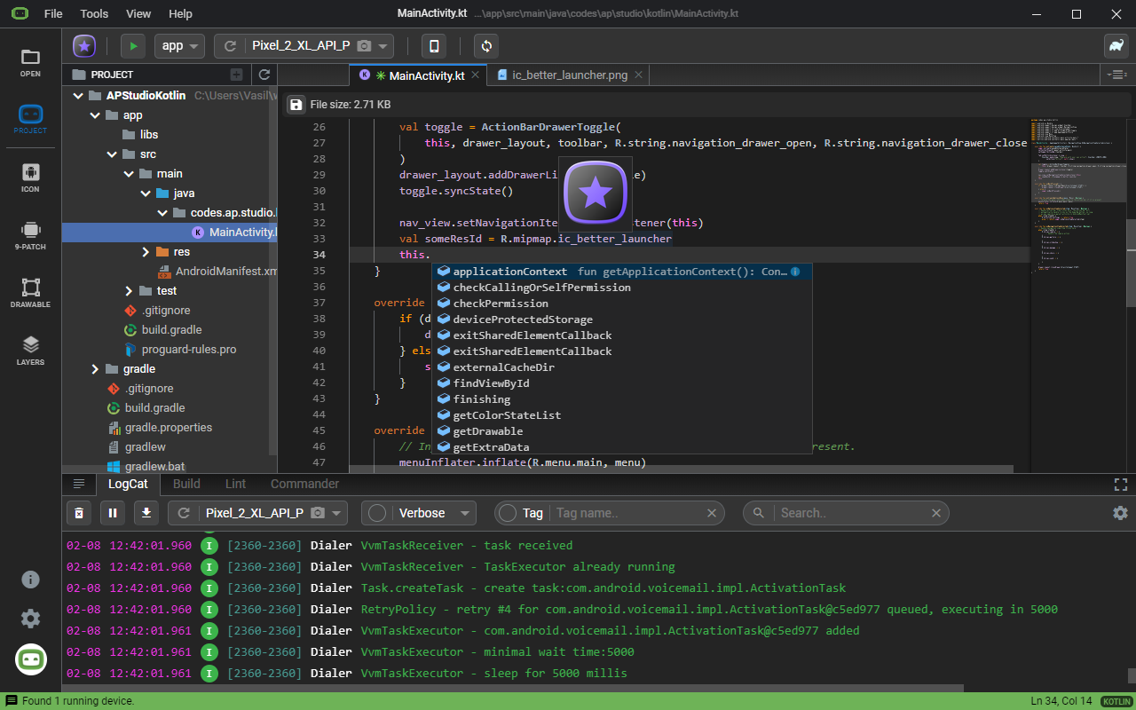Select applicationContext from autocomplete list
This screenshot has width=1136, height=710.
[621, 272]
